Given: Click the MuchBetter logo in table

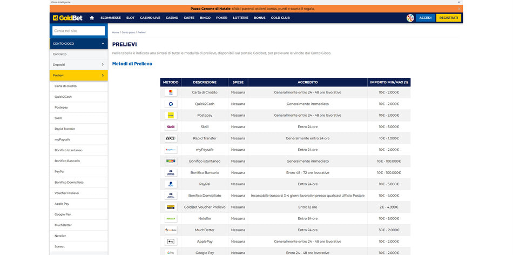Looking at the screenshot, I should 171,230.
